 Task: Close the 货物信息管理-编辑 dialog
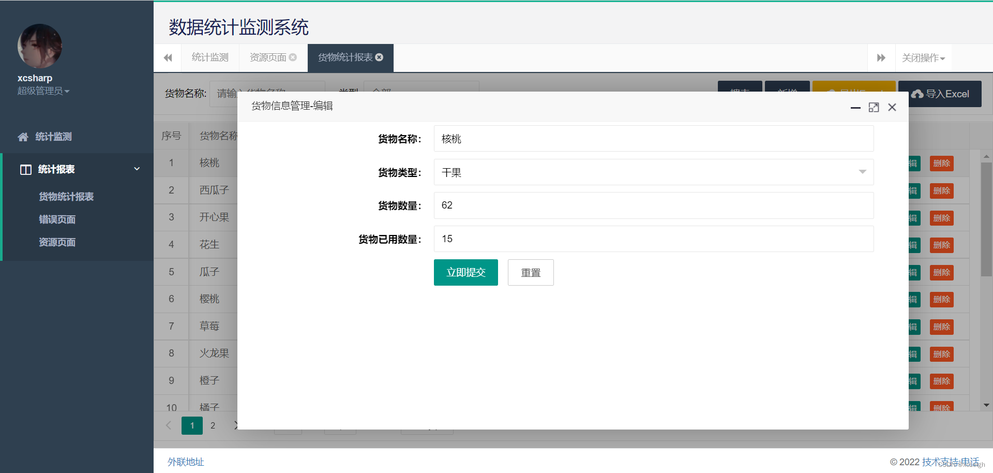[x=892, y=107]
